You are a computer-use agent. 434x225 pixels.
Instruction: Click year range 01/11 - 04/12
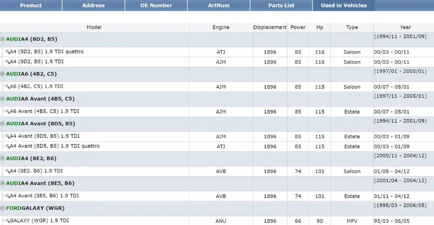[391, 196]
